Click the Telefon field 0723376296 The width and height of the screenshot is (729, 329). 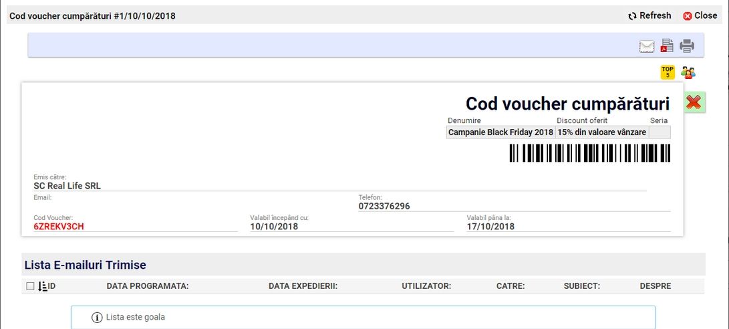click(x=384, y=207)
